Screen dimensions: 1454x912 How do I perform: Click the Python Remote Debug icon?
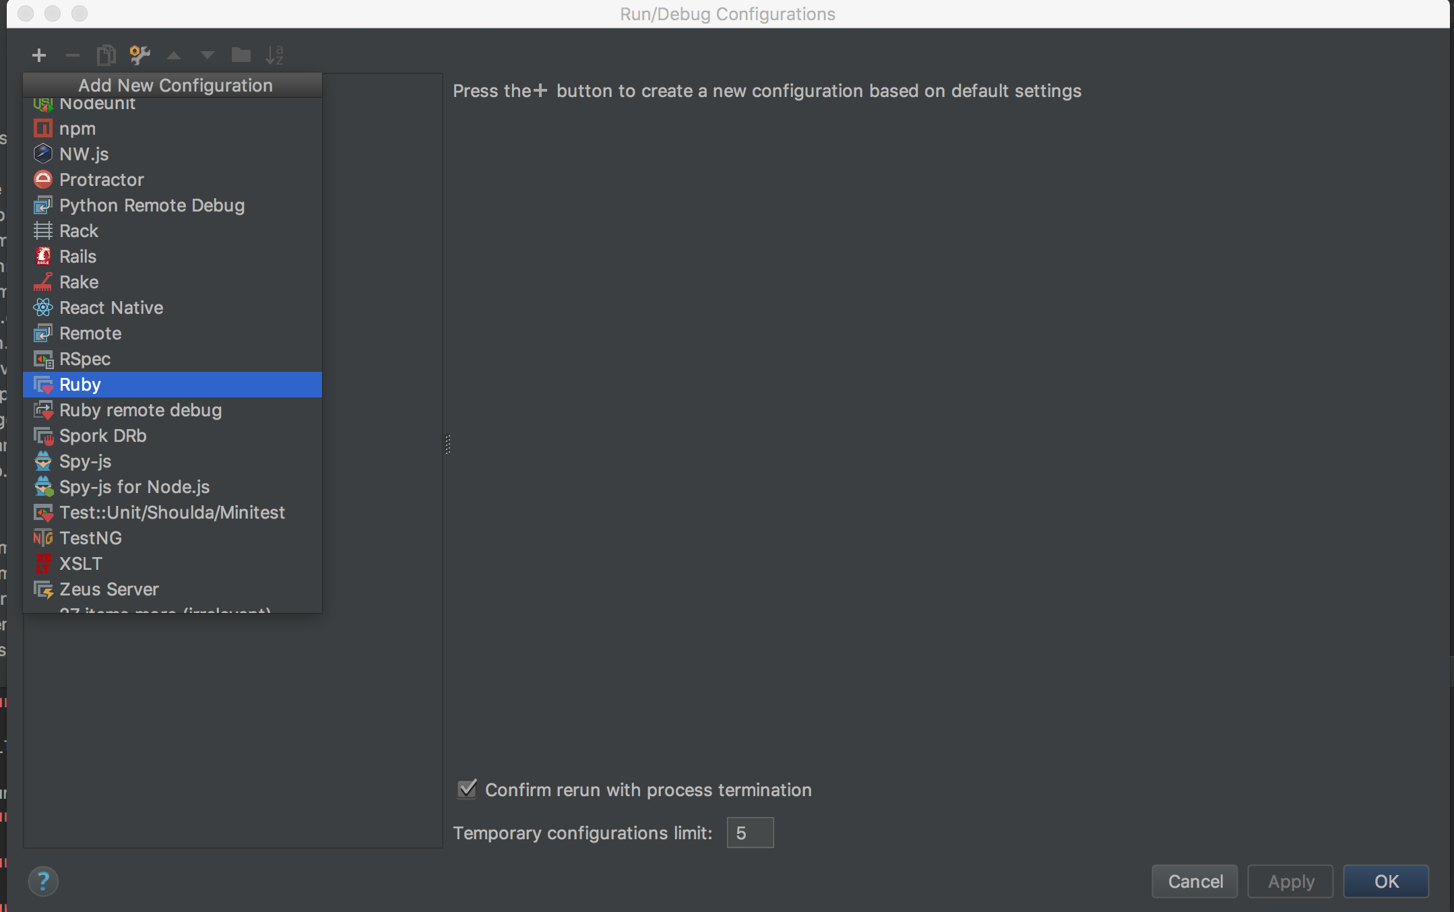43,205
